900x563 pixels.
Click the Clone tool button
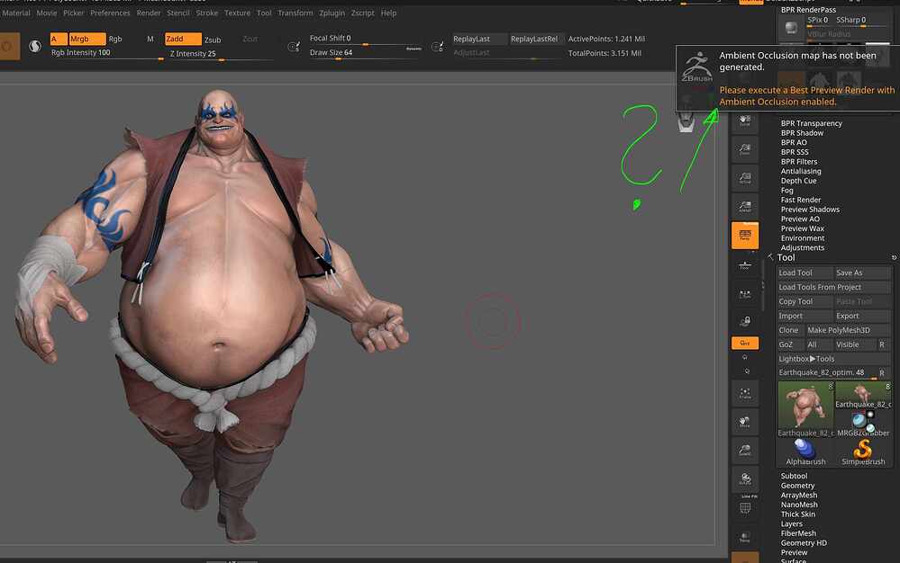(x=790, y=330)
